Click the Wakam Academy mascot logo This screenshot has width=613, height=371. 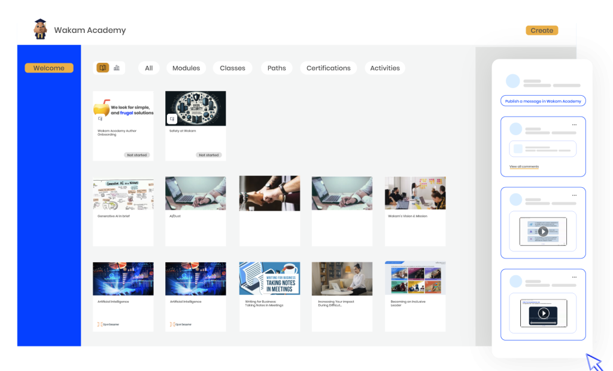point(41,29)
